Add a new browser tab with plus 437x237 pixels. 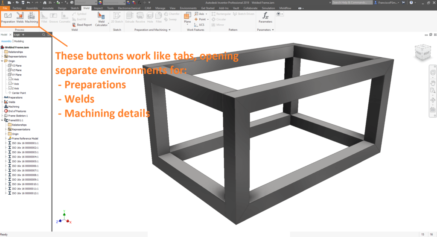23,35
